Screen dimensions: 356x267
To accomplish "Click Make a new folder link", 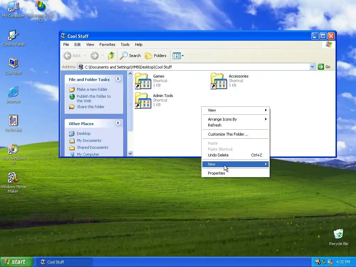I will (92, 89).
